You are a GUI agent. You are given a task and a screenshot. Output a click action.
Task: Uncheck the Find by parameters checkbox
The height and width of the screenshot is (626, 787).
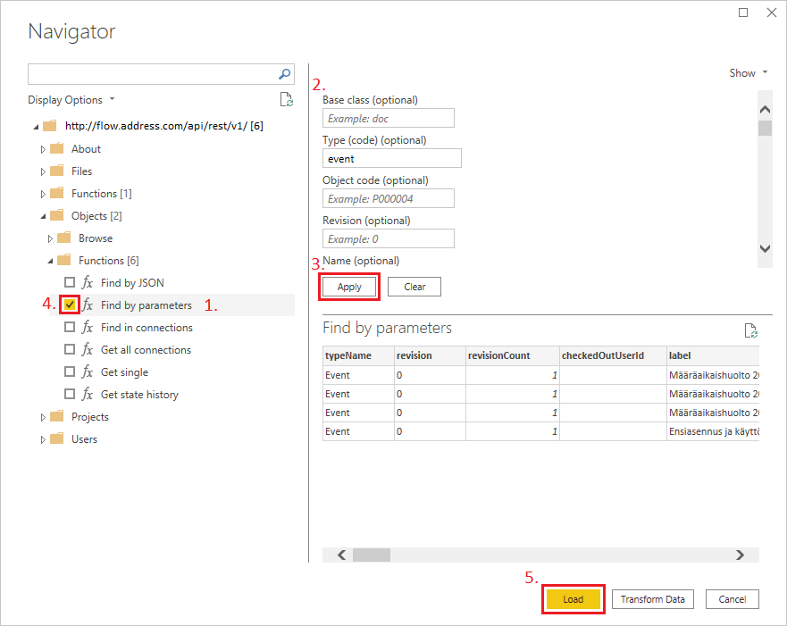pyautogui.click(x=70, y=305)
